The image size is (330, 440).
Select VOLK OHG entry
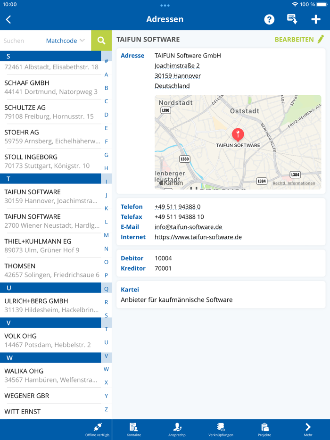click(x=50, y=340)
